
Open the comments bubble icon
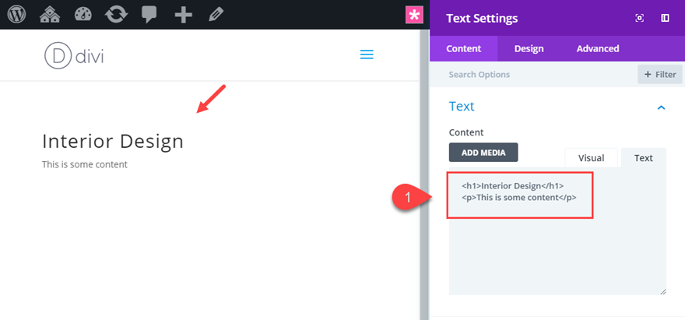(150, 15)
